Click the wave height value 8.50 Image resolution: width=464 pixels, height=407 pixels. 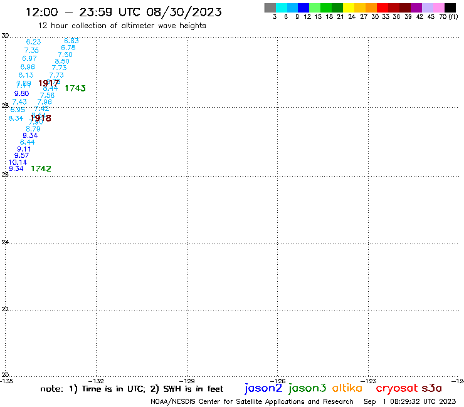62,61
